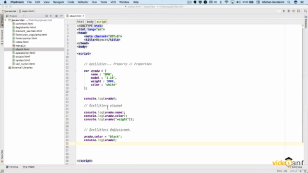Open the Refactor menu

tap(83, 2)
